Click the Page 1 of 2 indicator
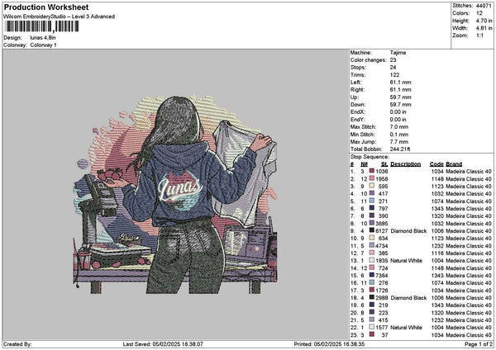This screenshot has width=496, height=350. click(479, 344)
